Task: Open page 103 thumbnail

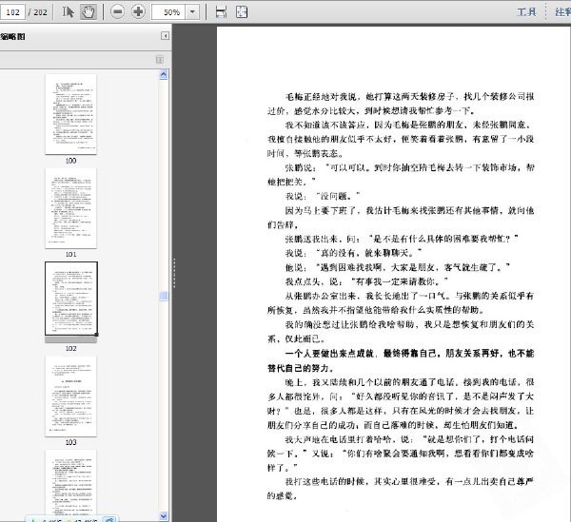Action: pos(71,396)
